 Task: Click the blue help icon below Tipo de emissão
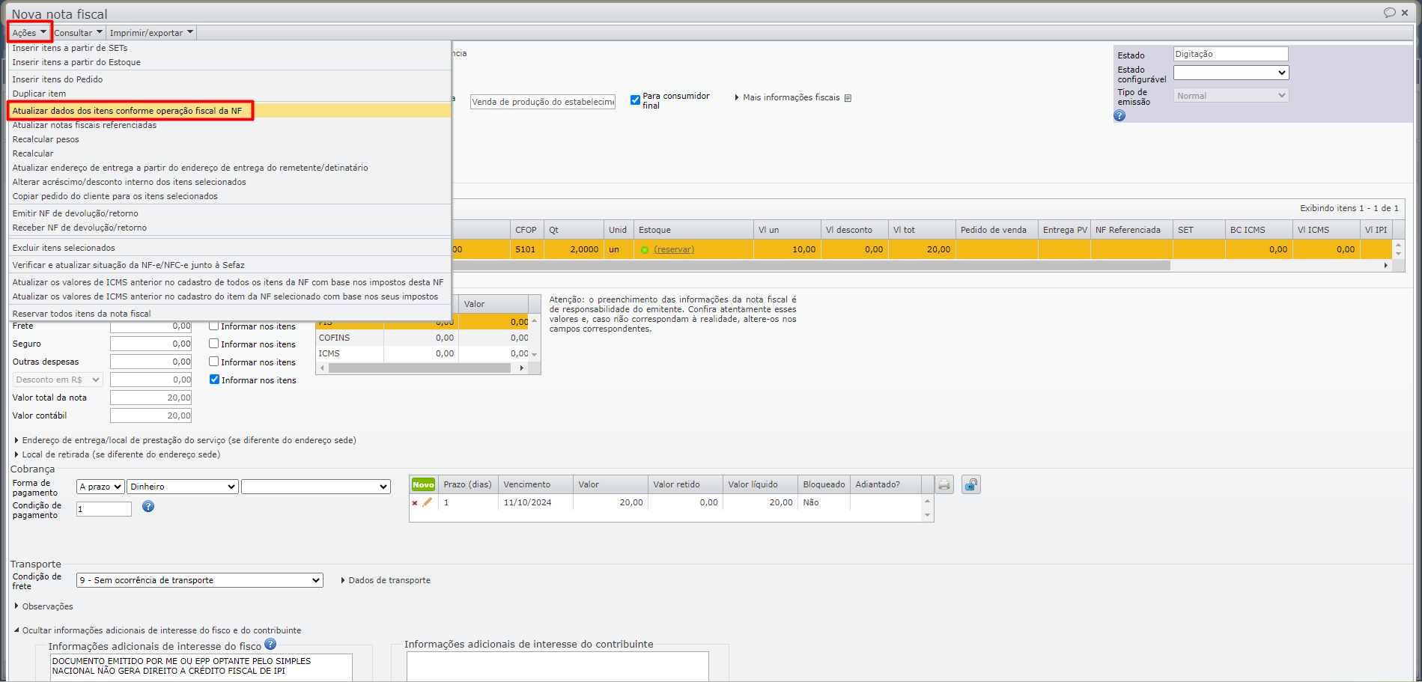click(x=1119, y=115)
